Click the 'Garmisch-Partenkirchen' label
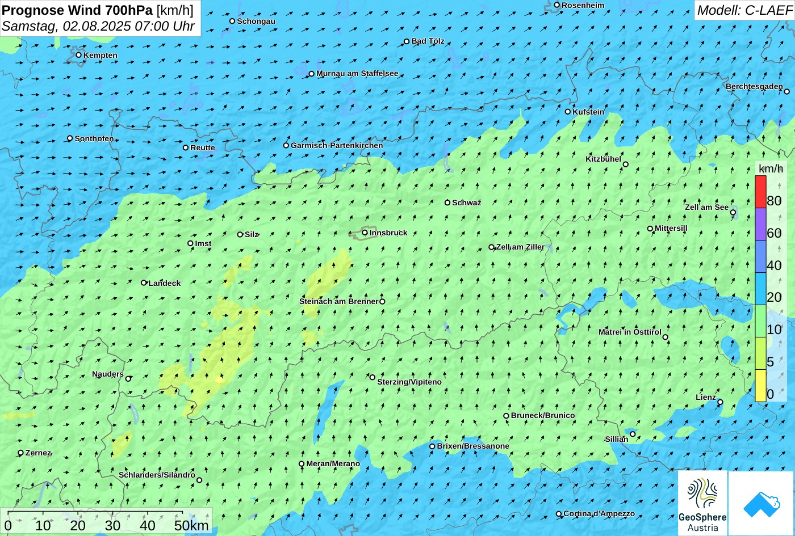The image size is (795, 536). tap(337, 145)
